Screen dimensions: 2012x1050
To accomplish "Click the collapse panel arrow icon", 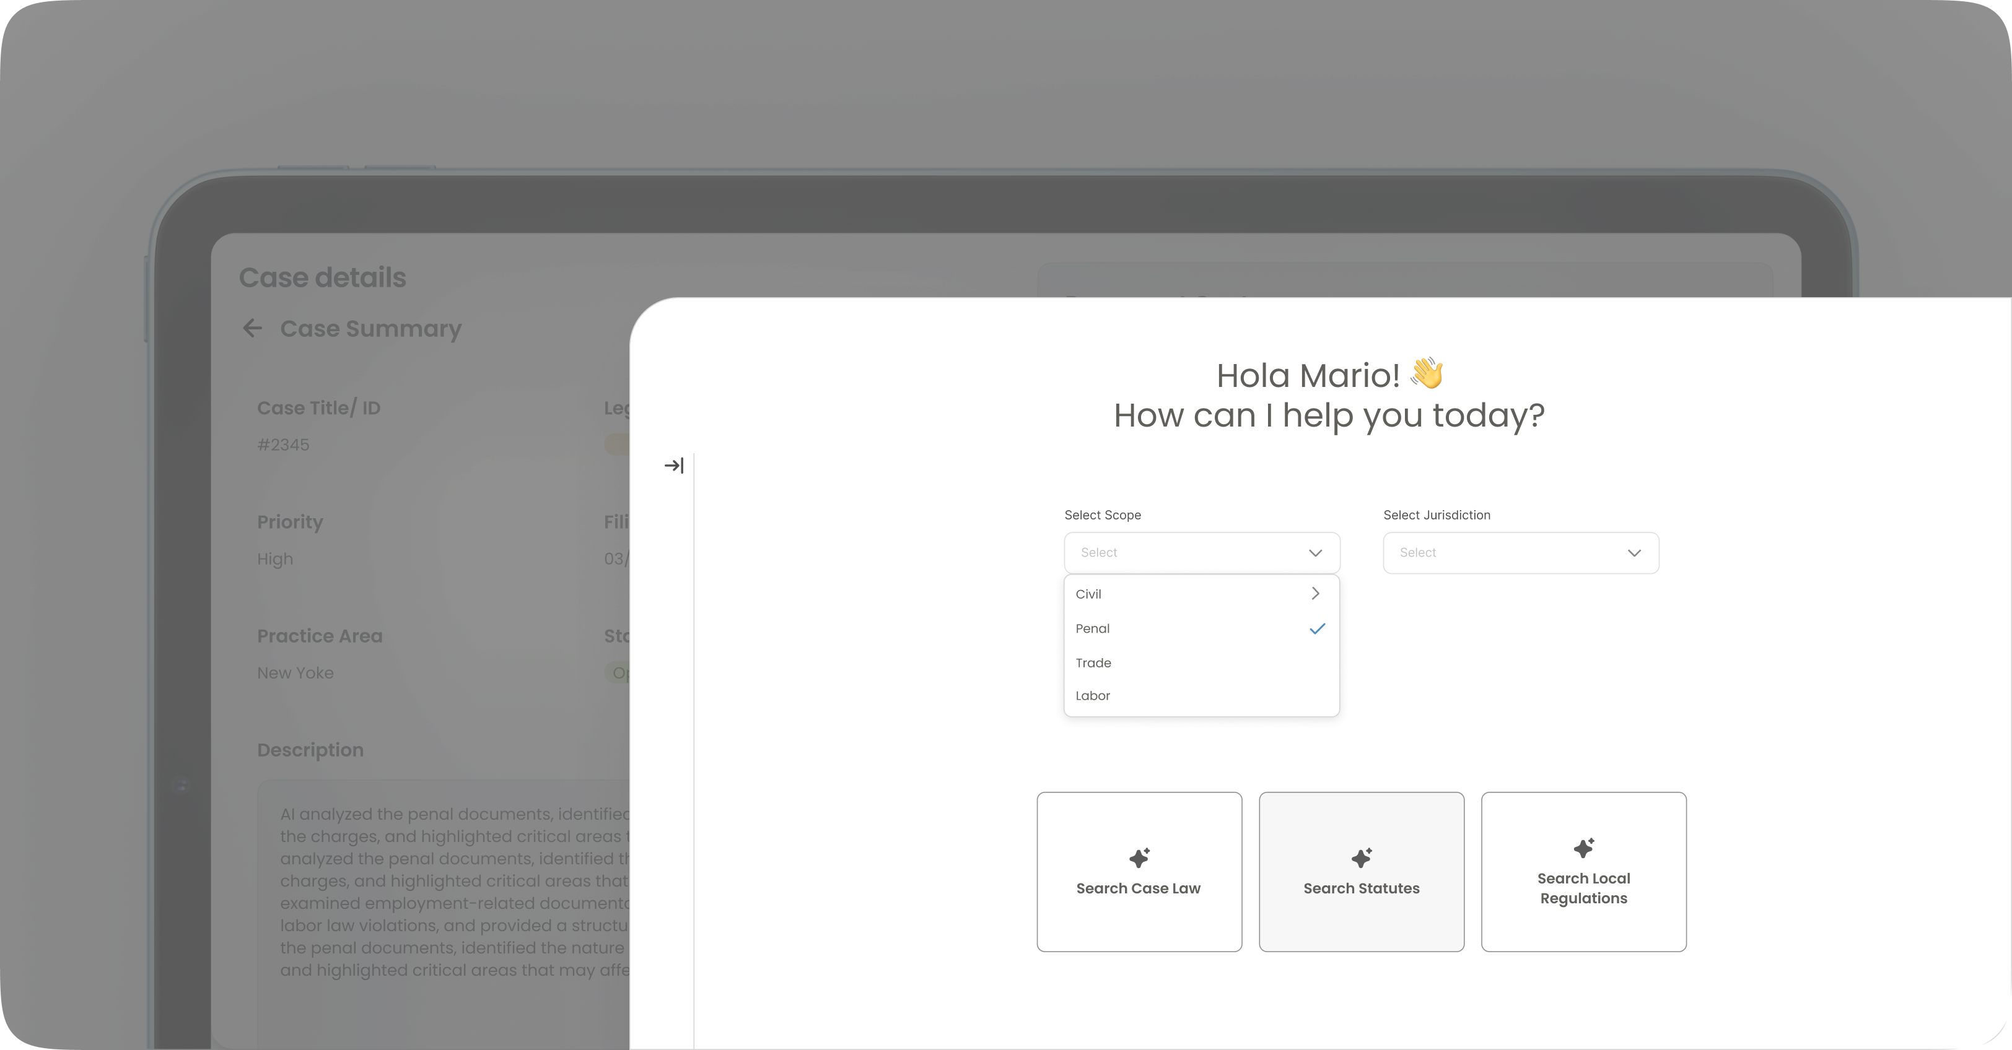I will (674, 466).
